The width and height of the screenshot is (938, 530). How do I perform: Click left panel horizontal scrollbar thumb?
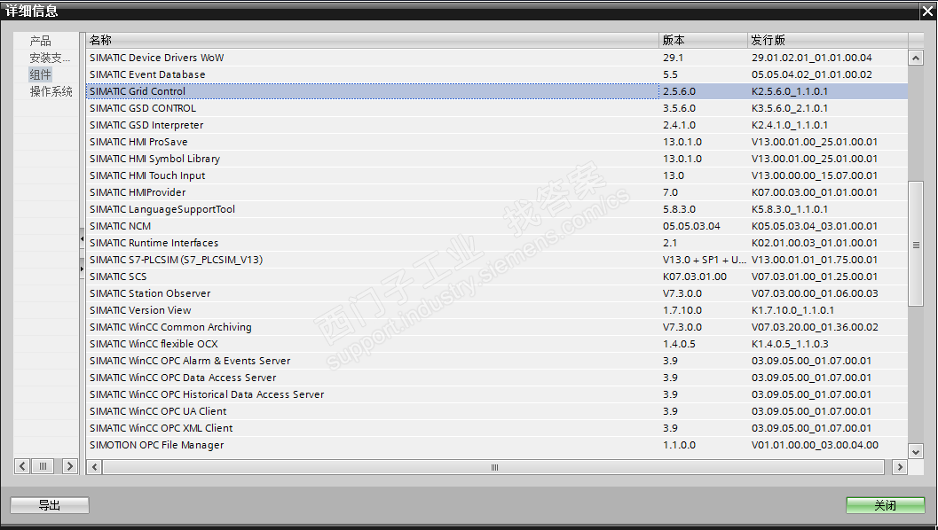click(43, 466)
